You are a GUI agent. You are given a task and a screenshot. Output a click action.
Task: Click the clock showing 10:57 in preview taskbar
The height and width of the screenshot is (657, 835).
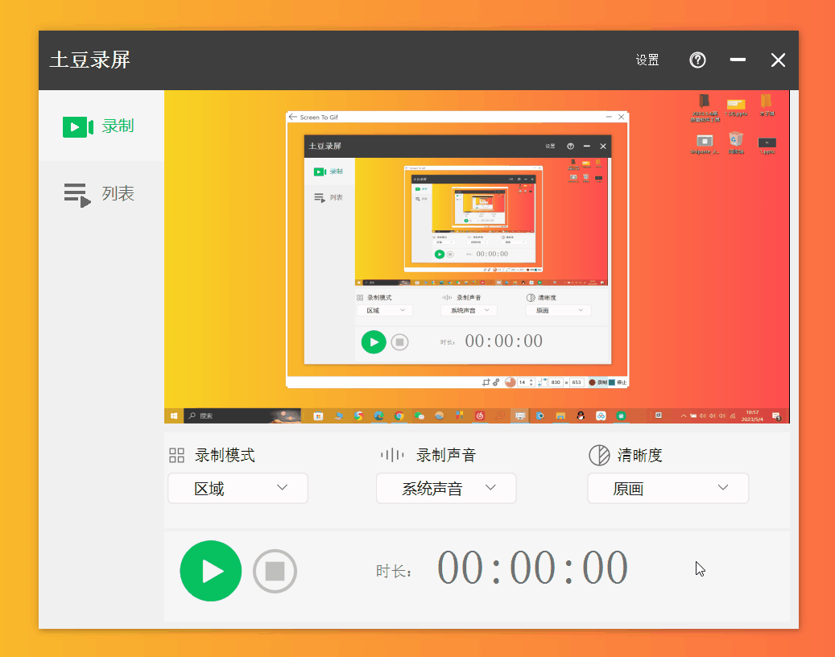(x=752, y=415)
